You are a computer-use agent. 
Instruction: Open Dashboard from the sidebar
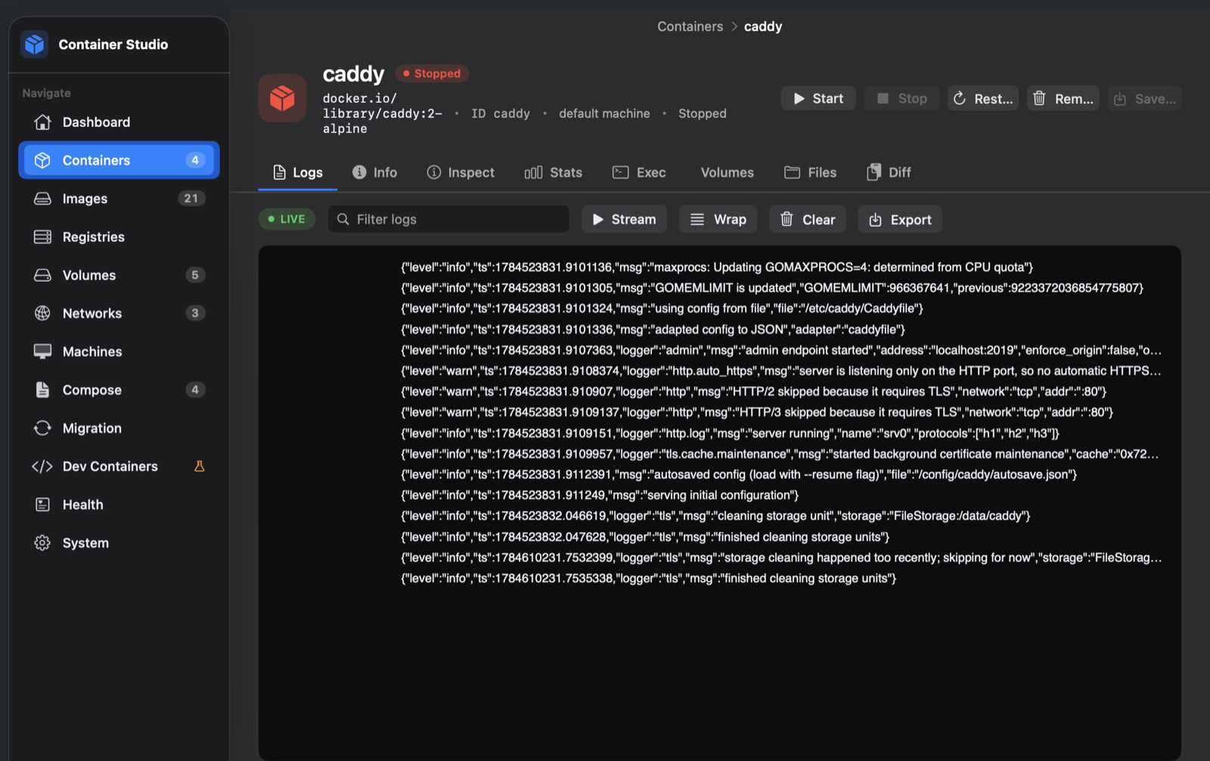(x=119, y=122)
